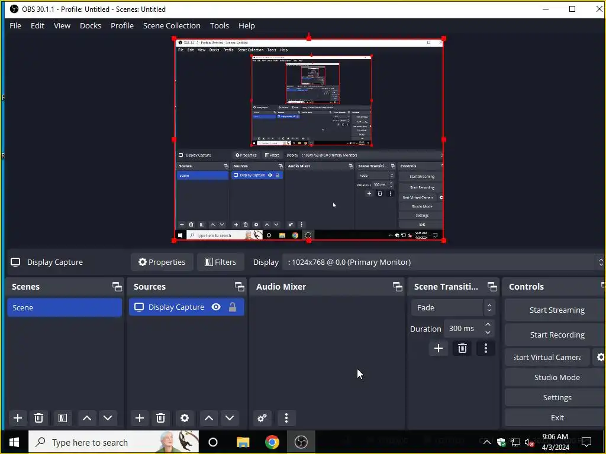Open Task View circle icon on taskbar
The image size is (606, 454).
coord(213,442)
